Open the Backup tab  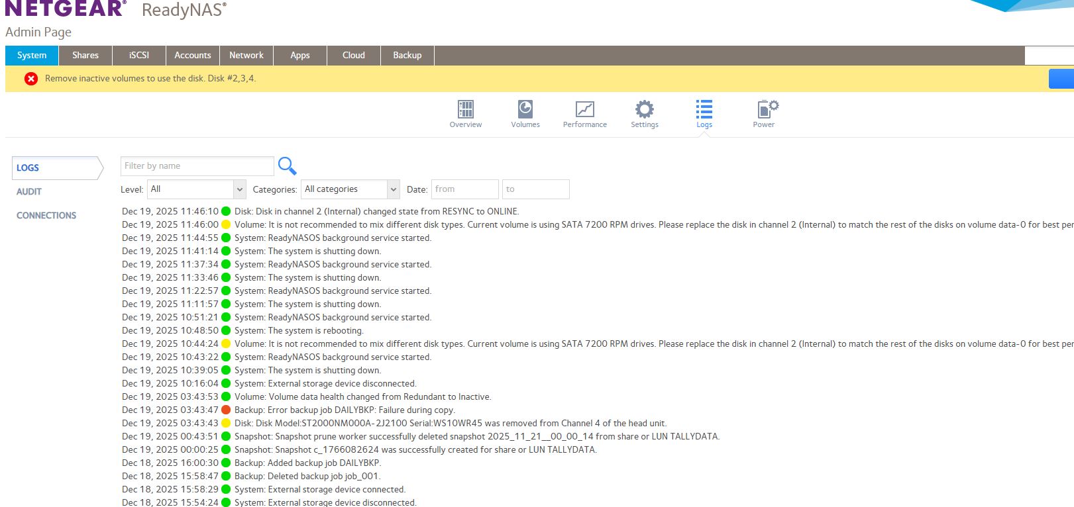[x=407, y=56]
